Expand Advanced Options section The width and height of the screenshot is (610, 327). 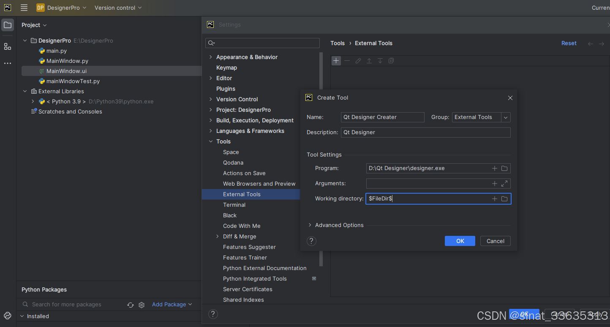310,225
